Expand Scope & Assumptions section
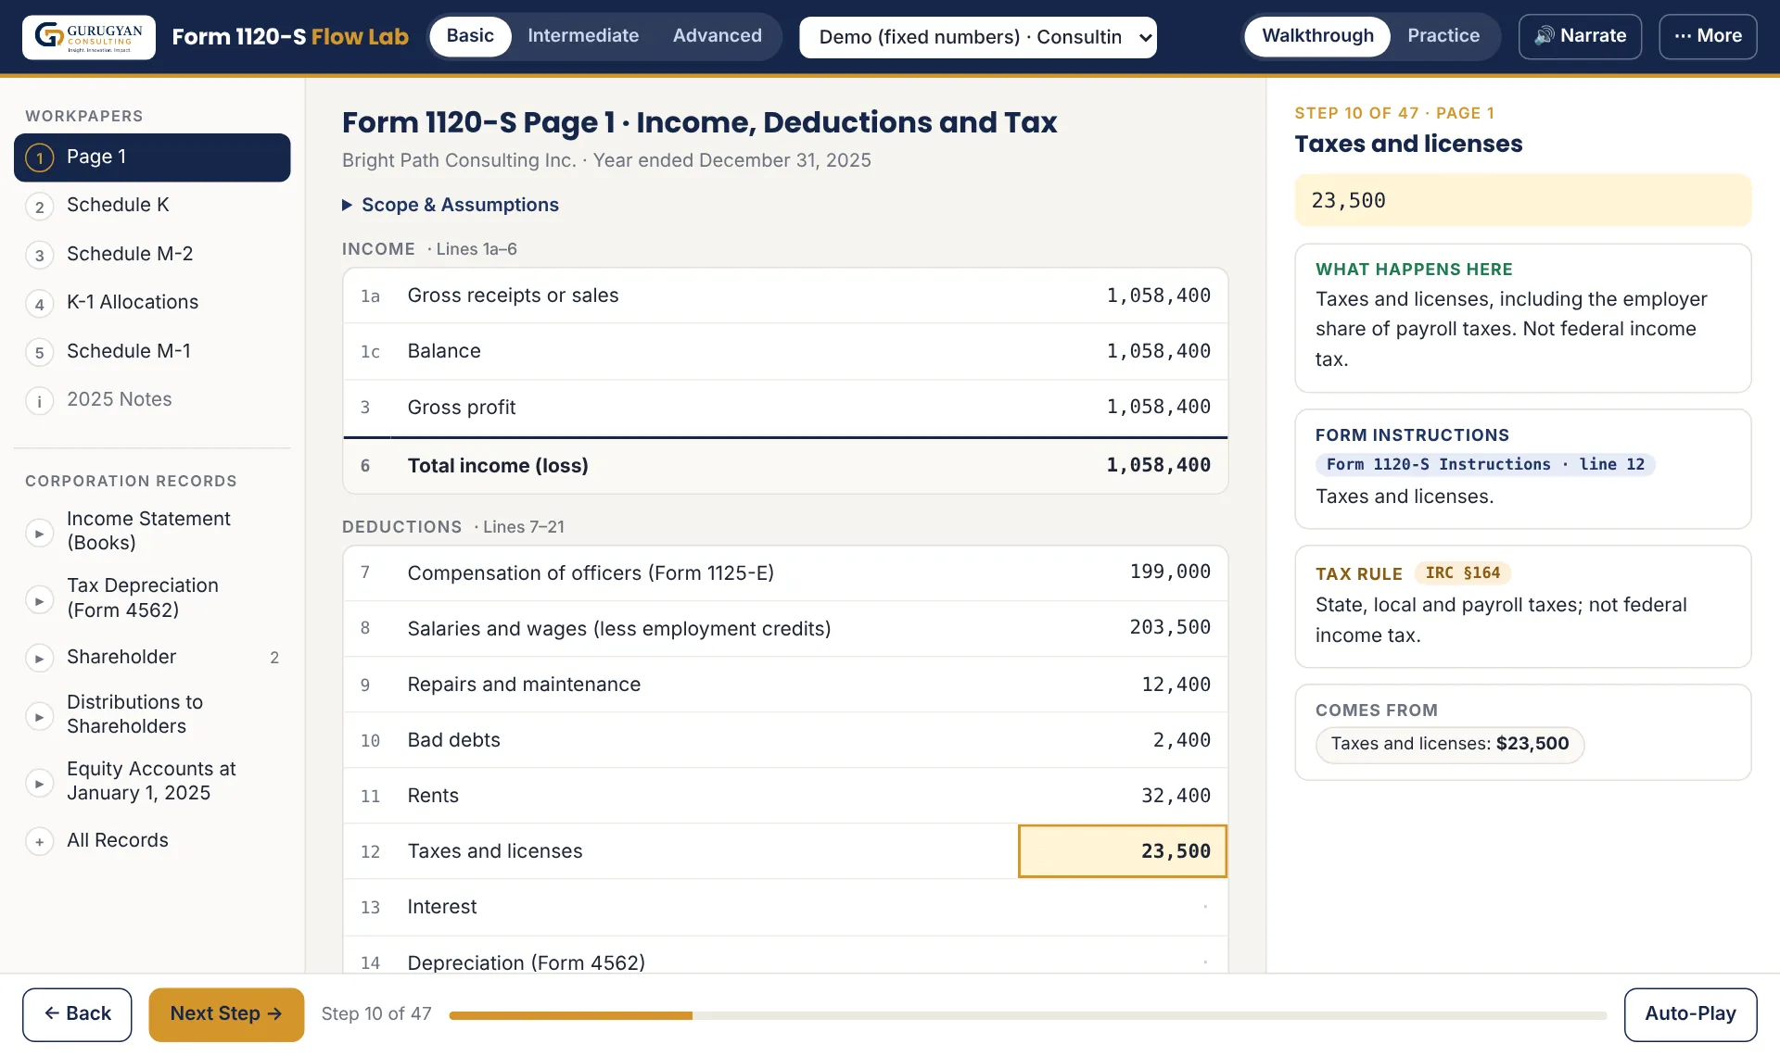1780x1056 pixels. (x=451, y=205)
